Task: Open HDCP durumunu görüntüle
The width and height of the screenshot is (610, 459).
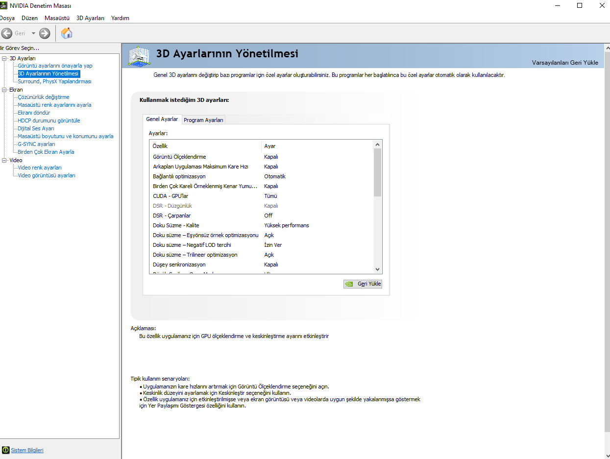Action: coord(49,121)
